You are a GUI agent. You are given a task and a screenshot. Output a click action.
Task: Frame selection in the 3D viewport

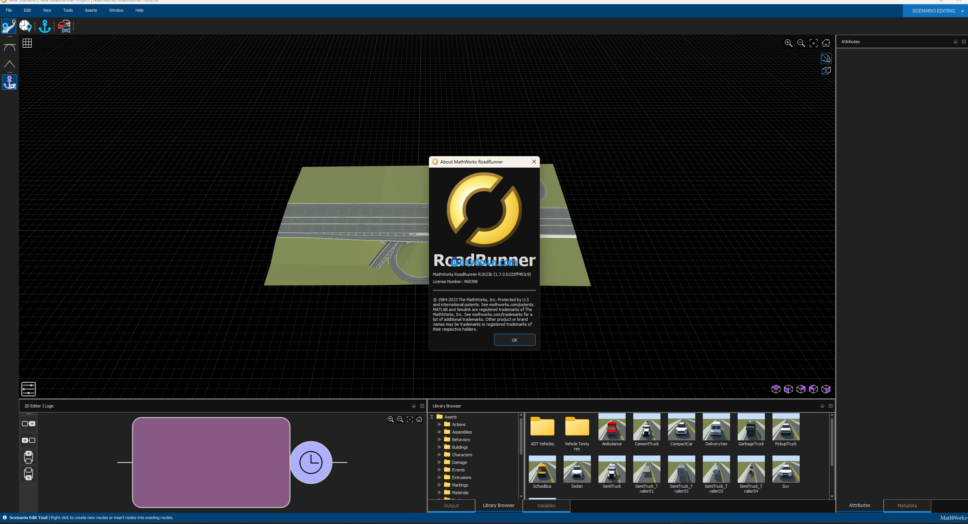coord(813,43)
